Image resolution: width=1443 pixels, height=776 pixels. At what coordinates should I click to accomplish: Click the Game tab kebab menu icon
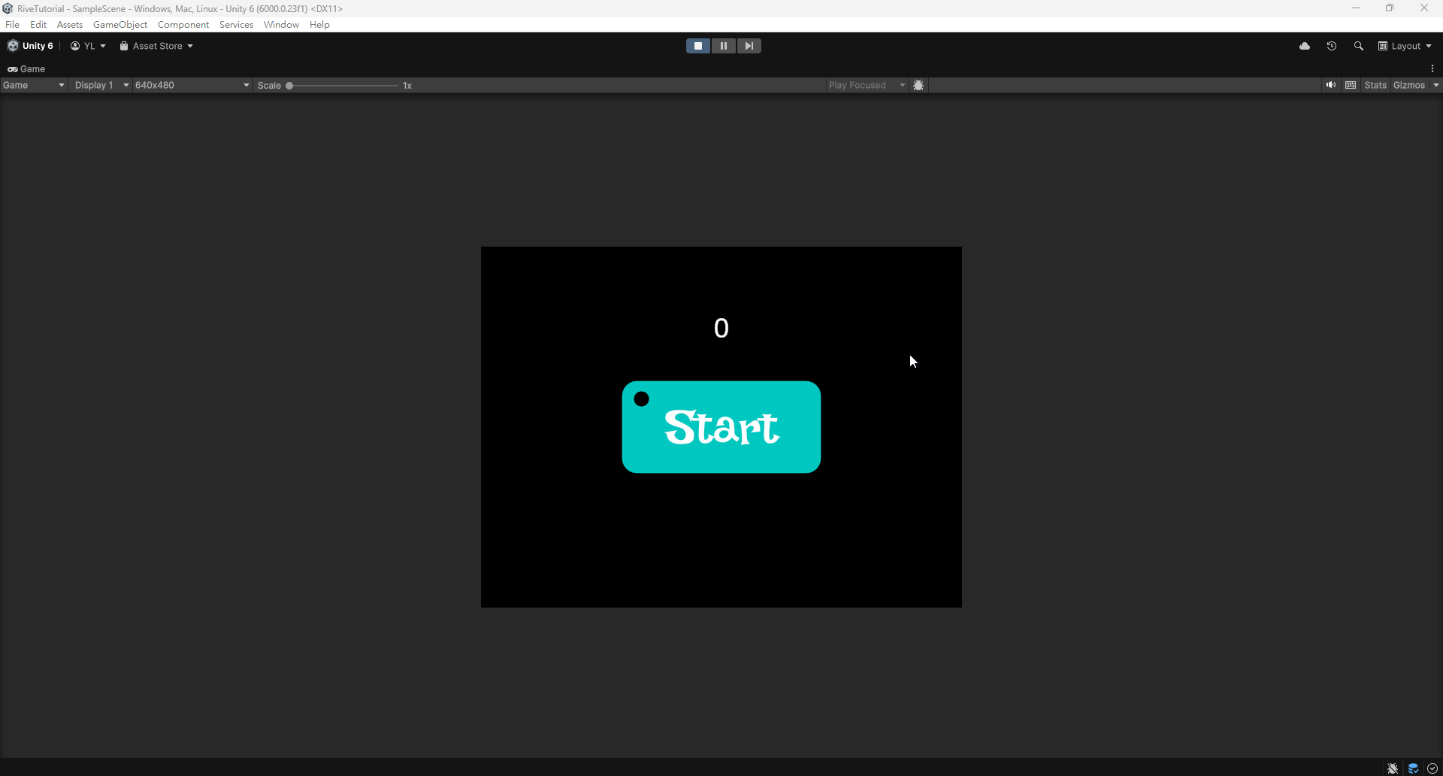(1432, 68)
